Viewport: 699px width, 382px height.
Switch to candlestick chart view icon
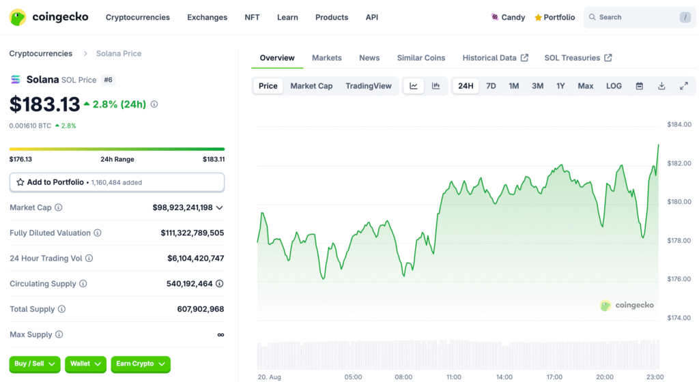click(x=436, y=86)
